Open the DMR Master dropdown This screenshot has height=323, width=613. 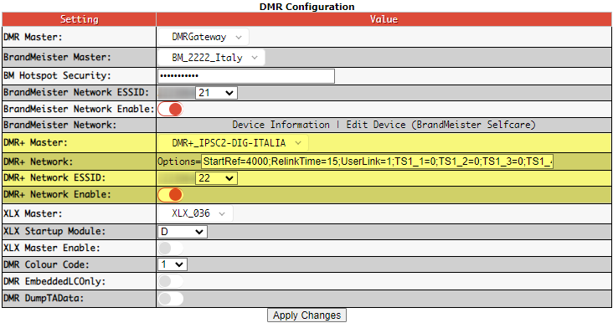(203, 37)
